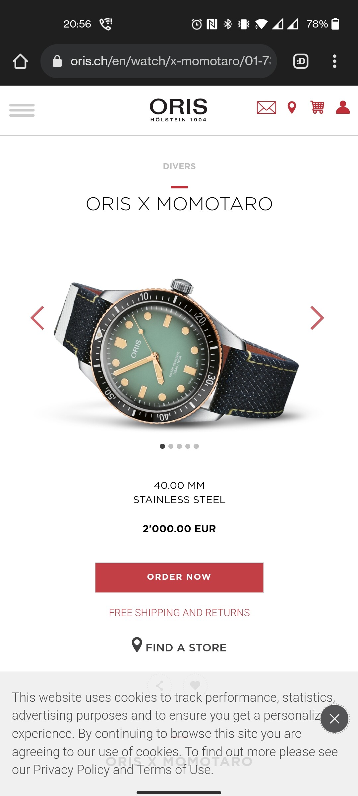Screen dimensions: 358x796
Task: Click the ORDER NOW button
Action: click(x=179, y=577)
